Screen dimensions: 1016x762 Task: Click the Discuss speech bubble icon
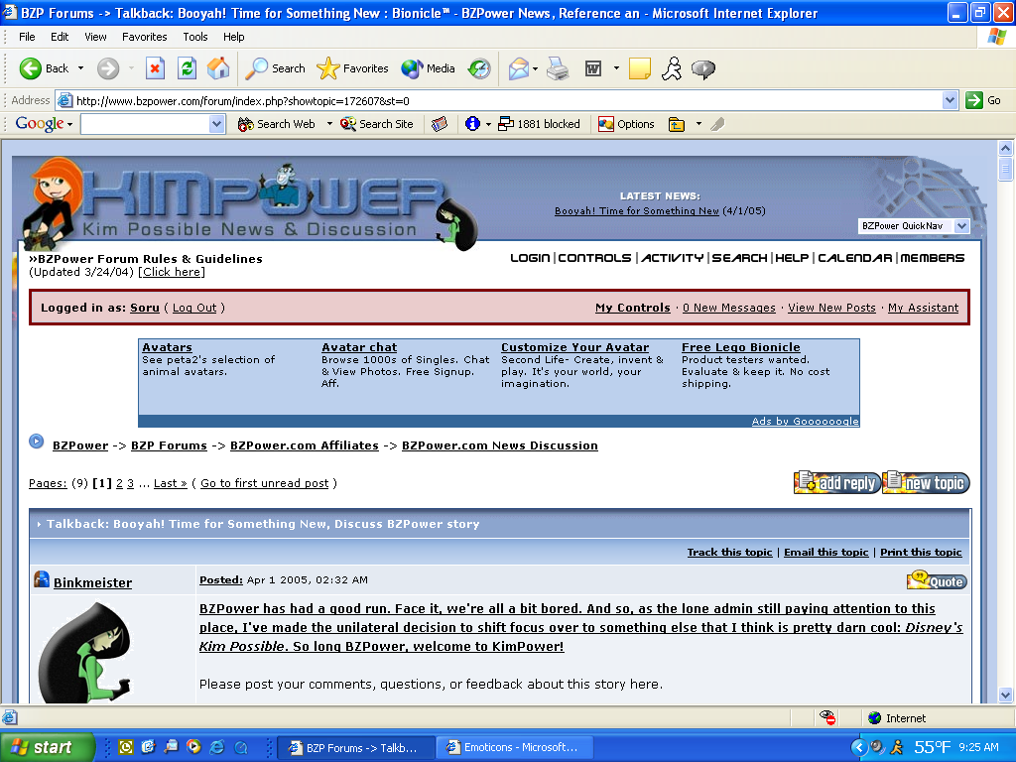(703, 68)
